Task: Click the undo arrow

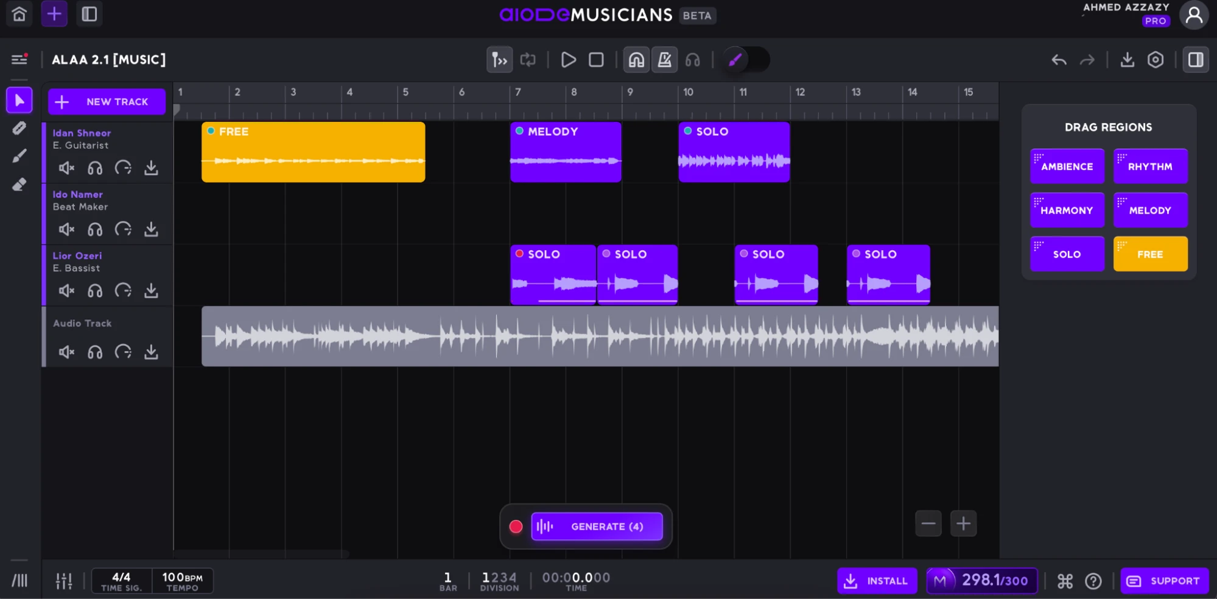Action: pos(1059,60)
